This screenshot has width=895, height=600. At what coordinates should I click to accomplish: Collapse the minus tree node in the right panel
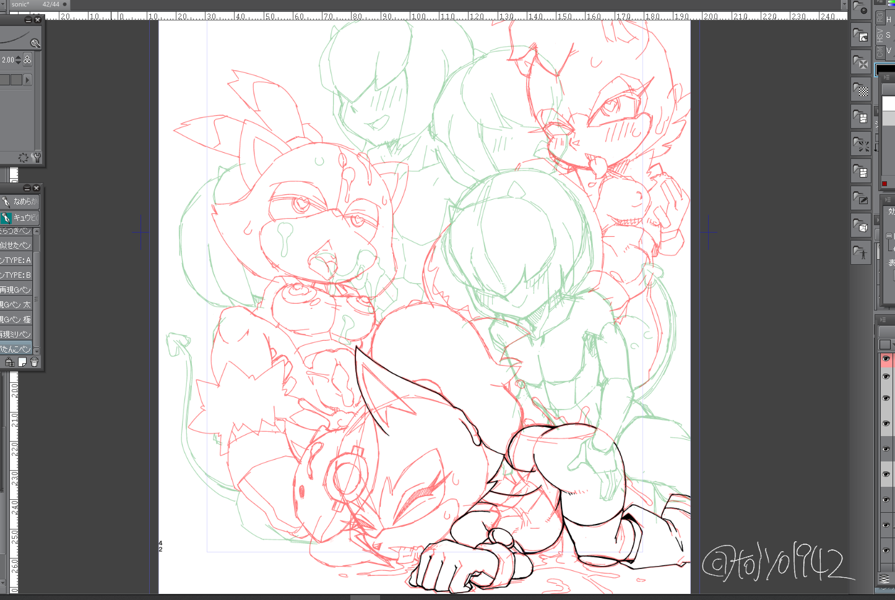click(x=889, y=236)
